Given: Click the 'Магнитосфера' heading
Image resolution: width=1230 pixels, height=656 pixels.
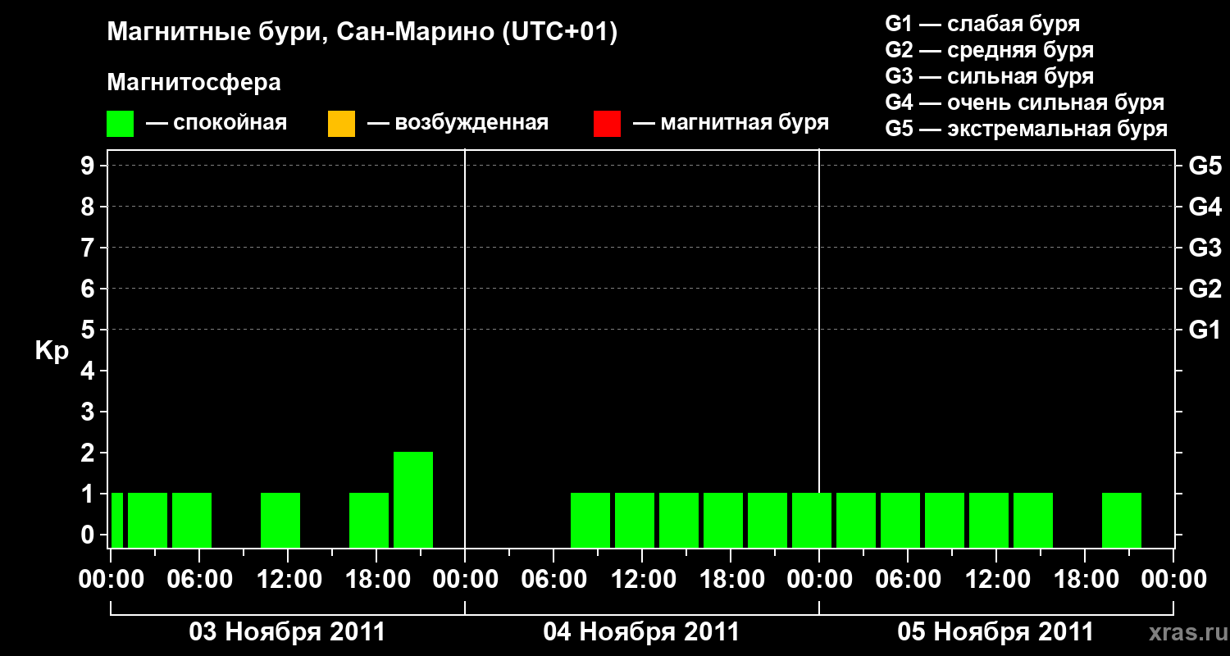Looking at the screenshot, I should pyautogui.click(x=194, y=83).
